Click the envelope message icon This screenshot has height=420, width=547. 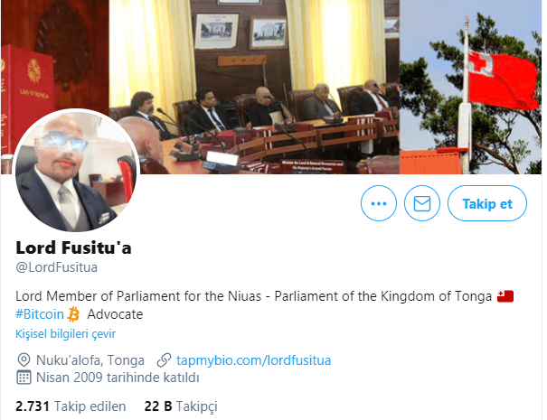pos(421,203)
